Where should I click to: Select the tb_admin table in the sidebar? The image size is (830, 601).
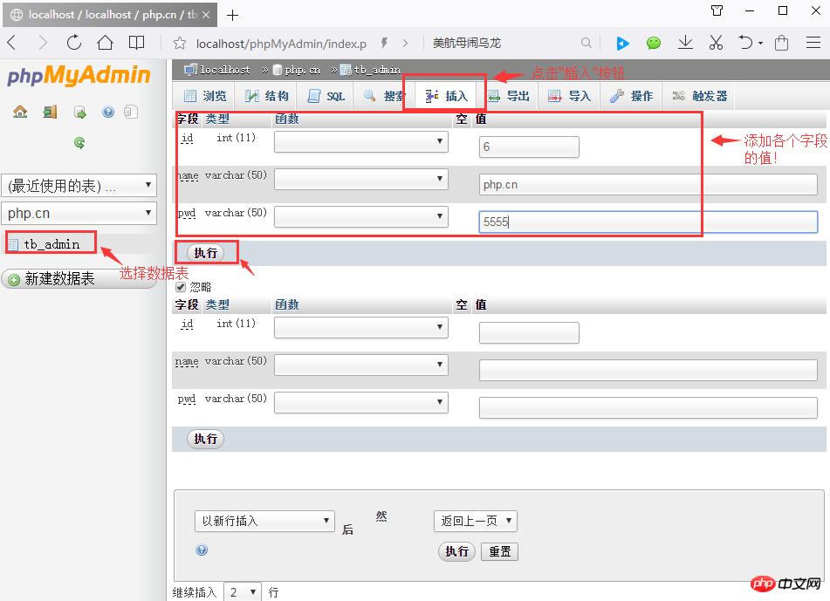(51, 244)
